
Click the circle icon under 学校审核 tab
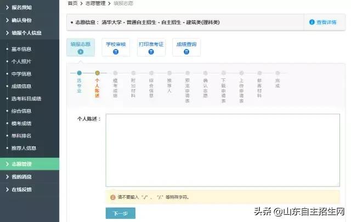(116, 52)
